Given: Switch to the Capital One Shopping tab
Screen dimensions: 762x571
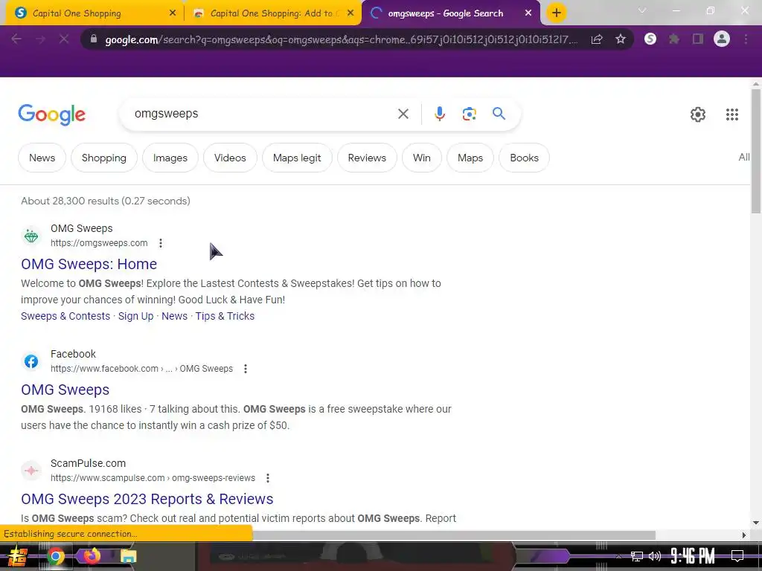Looking at the screenshot, I should (x=95, y=13).
